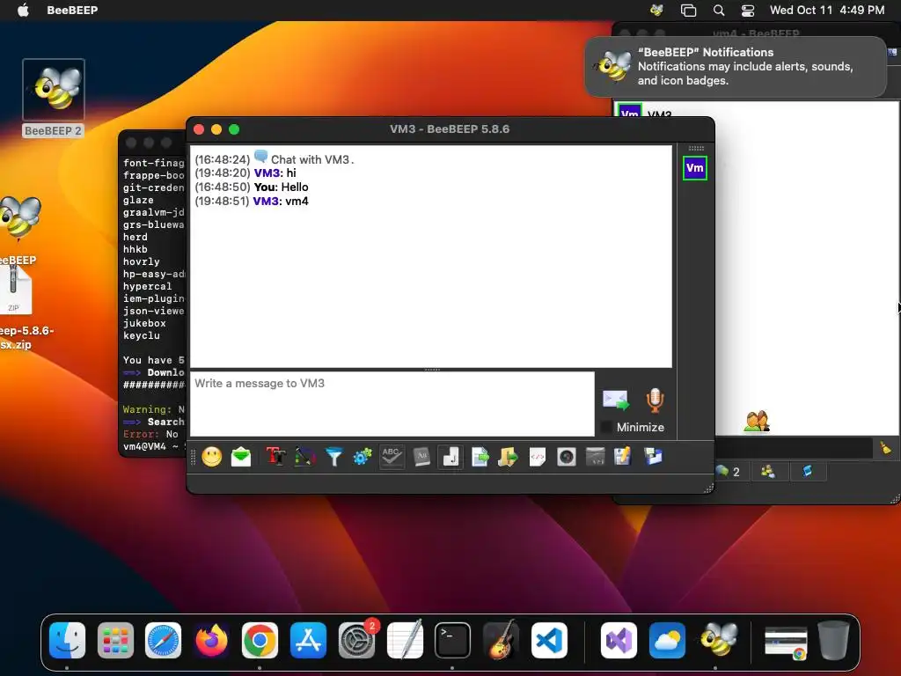The image size is (901, 676).
Task: Click the Write a message to VM3 field
Action: (392, 403)
